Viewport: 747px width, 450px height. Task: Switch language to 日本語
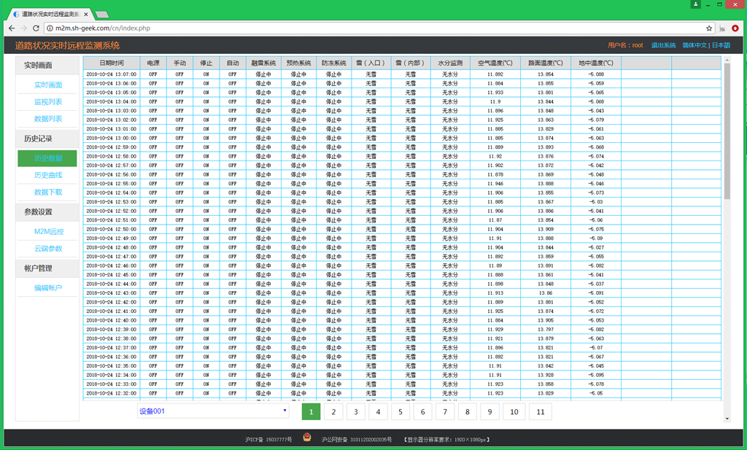tap(721, 45)
